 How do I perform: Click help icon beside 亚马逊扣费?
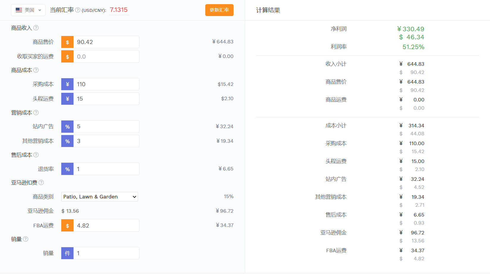pyautogui.click(x=41, y=183)
